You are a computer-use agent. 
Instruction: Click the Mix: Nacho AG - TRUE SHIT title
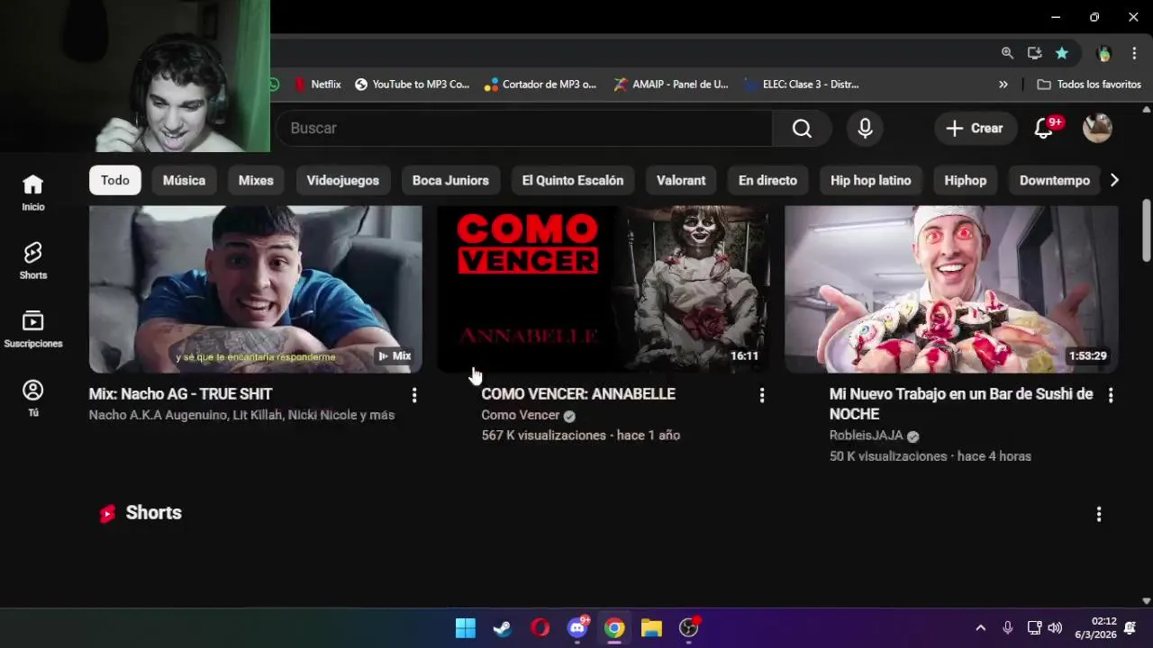[180, 394]
